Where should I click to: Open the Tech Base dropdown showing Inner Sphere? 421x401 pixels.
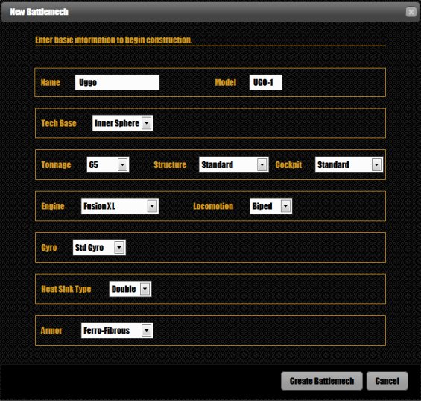click(x=123, y=123)
